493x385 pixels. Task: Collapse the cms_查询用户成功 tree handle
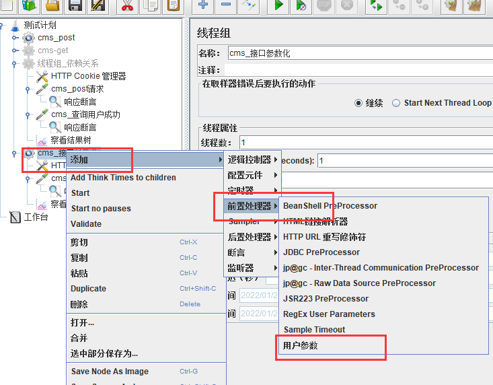(x=28, y=115)
